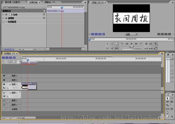Step forward one frame in program monitor
The image size is (175, 124).
click(x=136, y=44)
